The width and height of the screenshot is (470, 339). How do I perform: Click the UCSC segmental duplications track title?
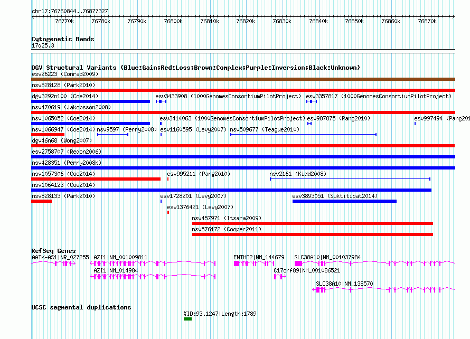point(81,307)
